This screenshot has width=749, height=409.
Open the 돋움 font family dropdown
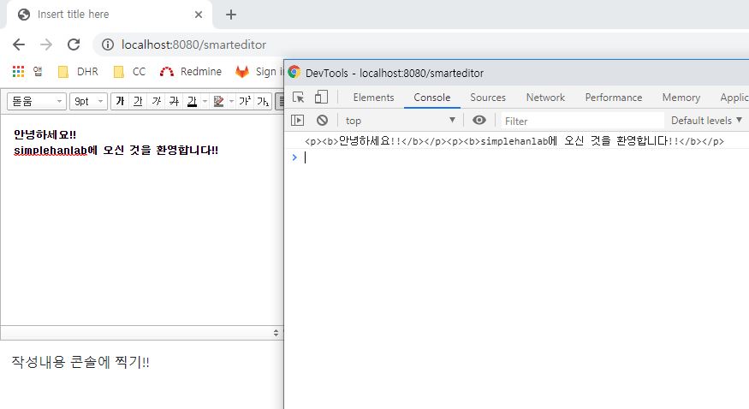(x=37, y=101)
